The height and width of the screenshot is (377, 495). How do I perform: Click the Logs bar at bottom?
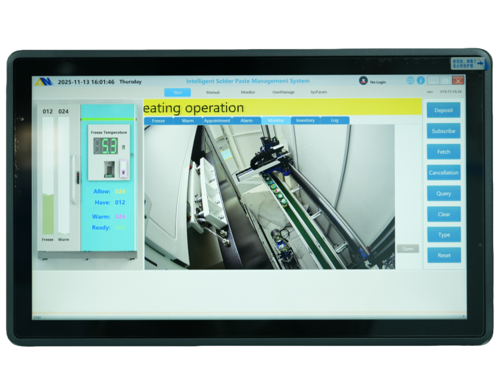click(249, 317)
